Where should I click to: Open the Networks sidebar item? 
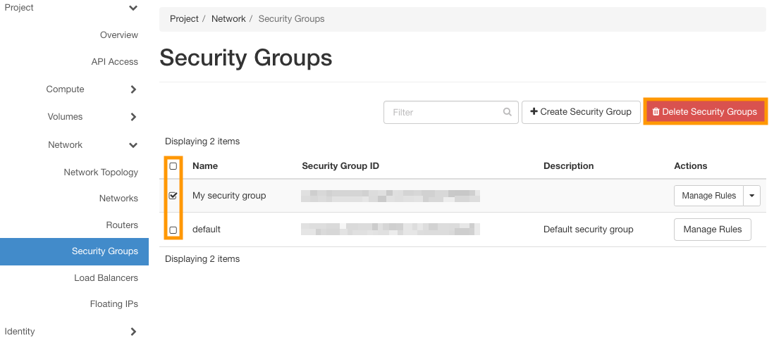click(x=118, y=198)
